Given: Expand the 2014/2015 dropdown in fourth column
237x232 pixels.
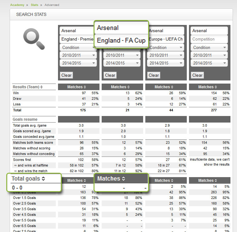Looking at the screenshot, I should (x=210, y=63).
